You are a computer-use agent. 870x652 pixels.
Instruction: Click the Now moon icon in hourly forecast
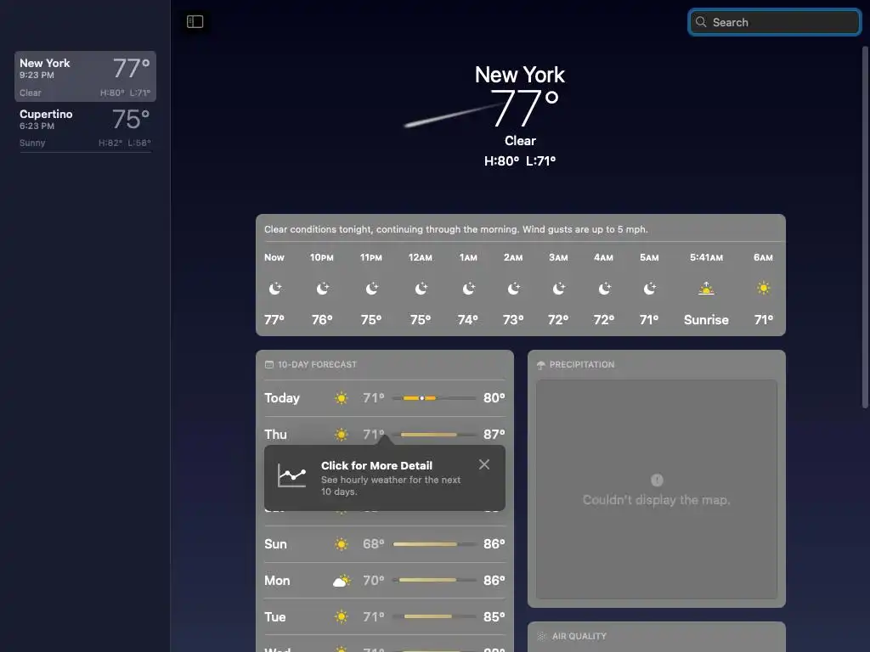pyautogui.click(x=274, y=289)
